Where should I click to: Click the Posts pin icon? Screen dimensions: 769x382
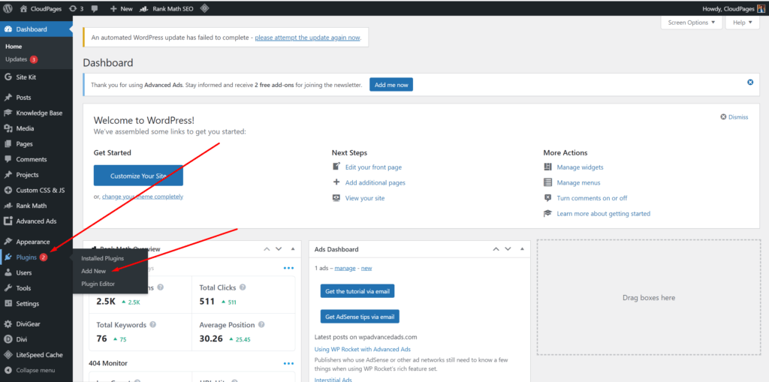pos(8,98)
